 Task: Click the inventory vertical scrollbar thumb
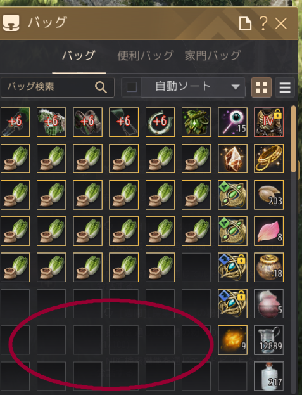(293, 139)
